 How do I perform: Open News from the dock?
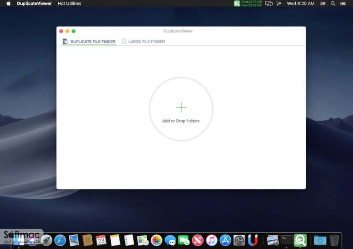coord(197,240)
